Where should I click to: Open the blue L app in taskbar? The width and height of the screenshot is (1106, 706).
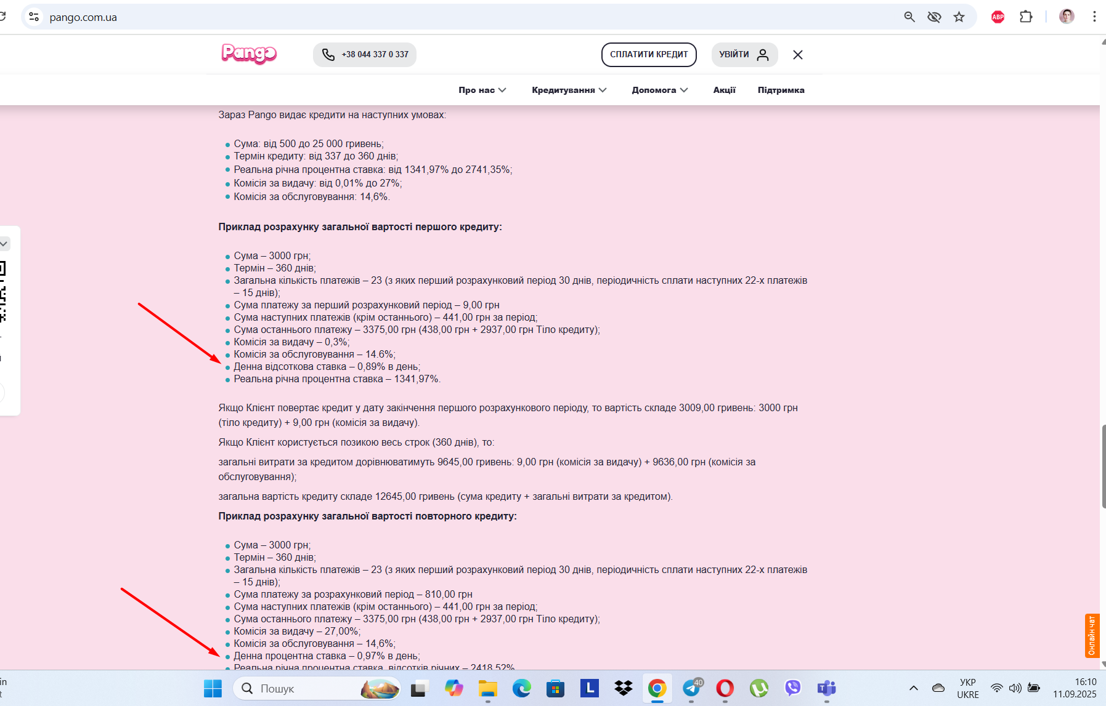point(590,688)
